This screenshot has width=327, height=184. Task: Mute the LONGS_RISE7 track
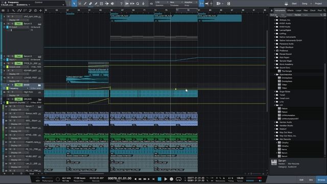coord(8,78)
